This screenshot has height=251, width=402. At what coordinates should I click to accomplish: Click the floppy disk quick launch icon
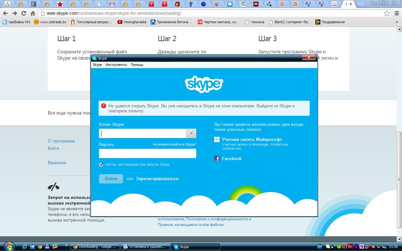(47, 247)
